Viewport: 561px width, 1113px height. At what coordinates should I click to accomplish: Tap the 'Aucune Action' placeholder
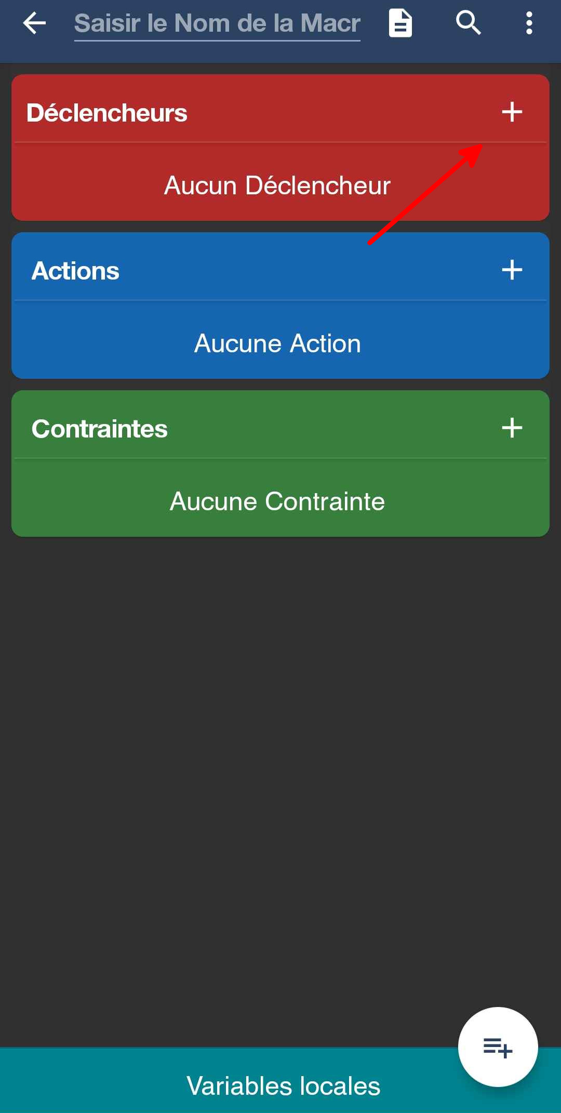click(x=277, y=343)
